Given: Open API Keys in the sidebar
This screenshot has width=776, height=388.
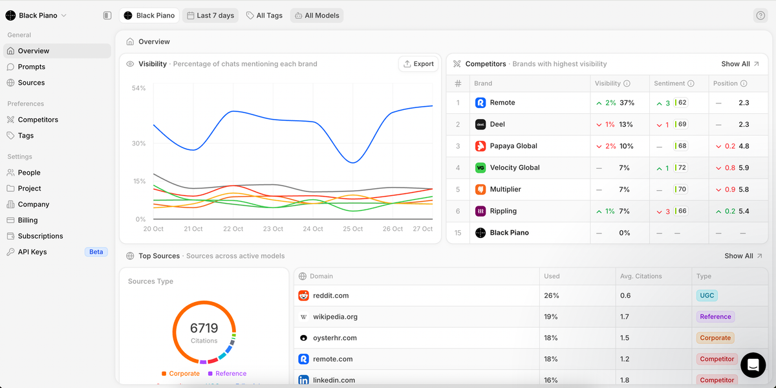Looking at the screenshot, I should click(x=57, y=252).
